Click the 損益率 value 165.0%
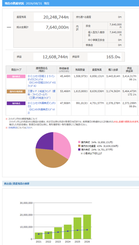Viewport: 139px width, 245px height. (113, 57)
